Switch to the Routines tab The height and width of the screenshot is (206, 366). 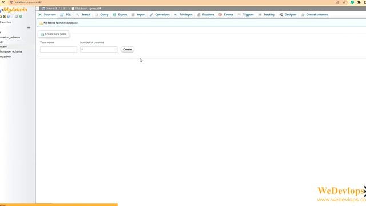tap(206, 14)
